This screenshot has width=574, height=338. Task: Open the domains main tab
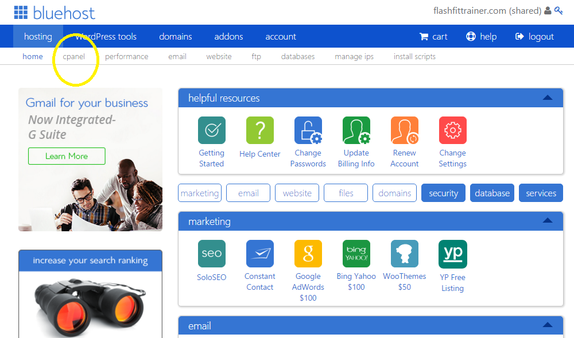click(175, 37)
